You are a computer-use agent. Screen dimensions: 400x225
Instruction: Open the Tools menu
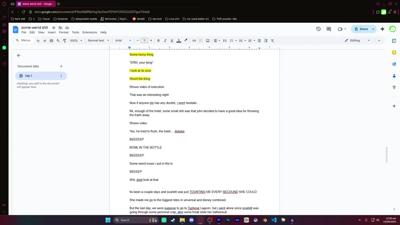(75, 32)
